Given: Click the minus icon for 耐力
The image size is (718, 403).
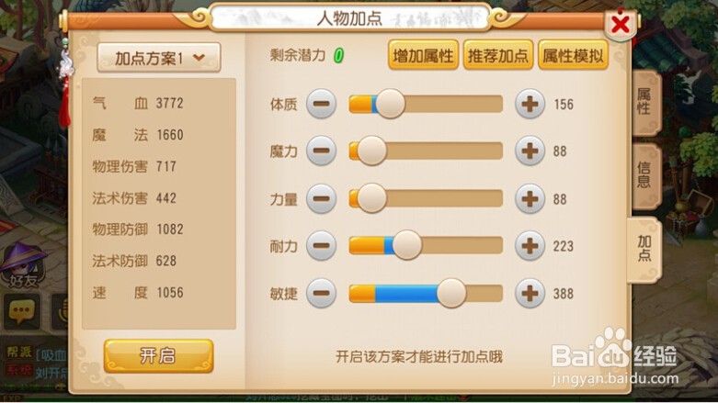Looking at the screenshot, I should tap(321, 246).
